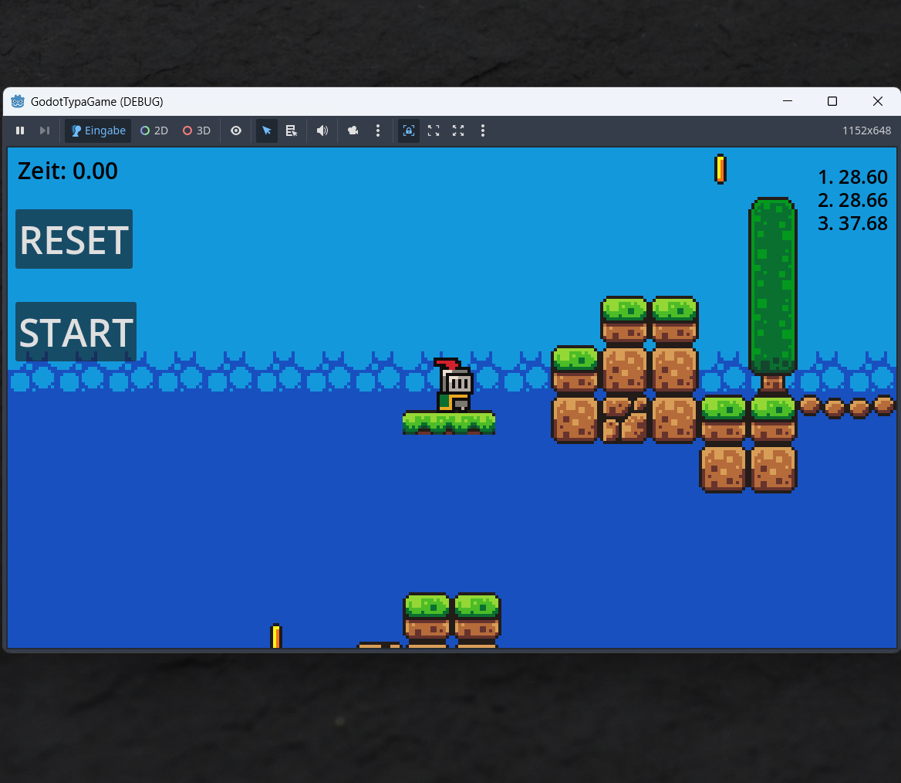Maximize the GodotTypaGame window
Image resolution: width=901 pixels, height=783 pixels.
(x=832, y=101)
